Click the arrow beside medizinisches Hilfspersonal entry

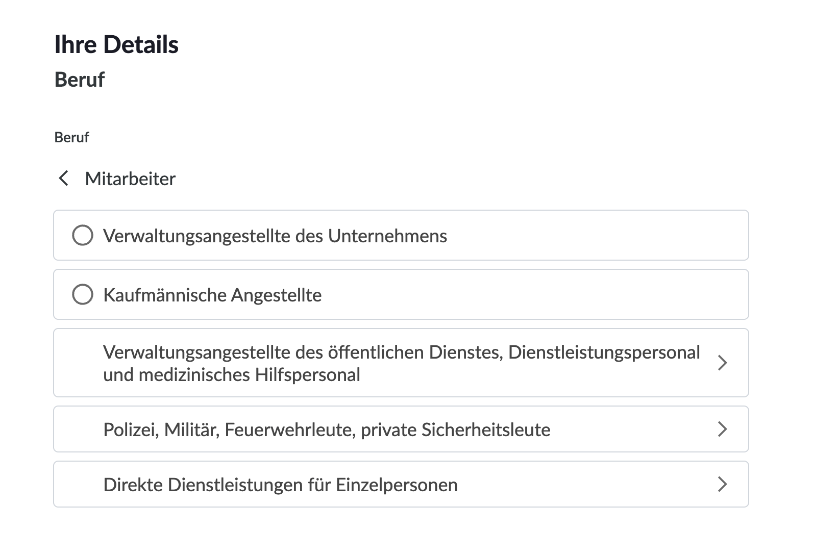point(723,363)
